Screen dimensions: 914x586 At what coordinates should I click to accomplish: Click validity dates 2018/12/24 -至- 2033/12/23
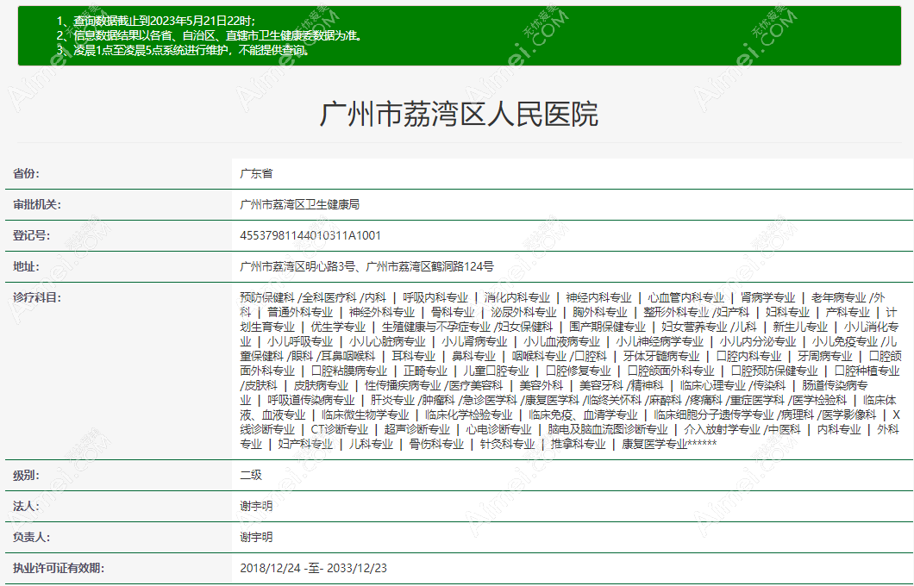point(313,568)
